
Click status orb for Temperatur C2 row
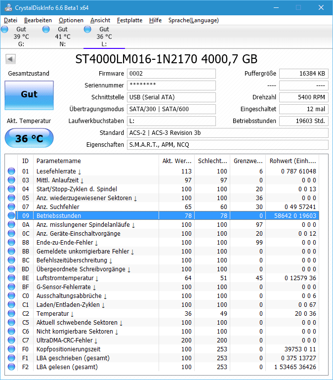[x=11, y=314]
